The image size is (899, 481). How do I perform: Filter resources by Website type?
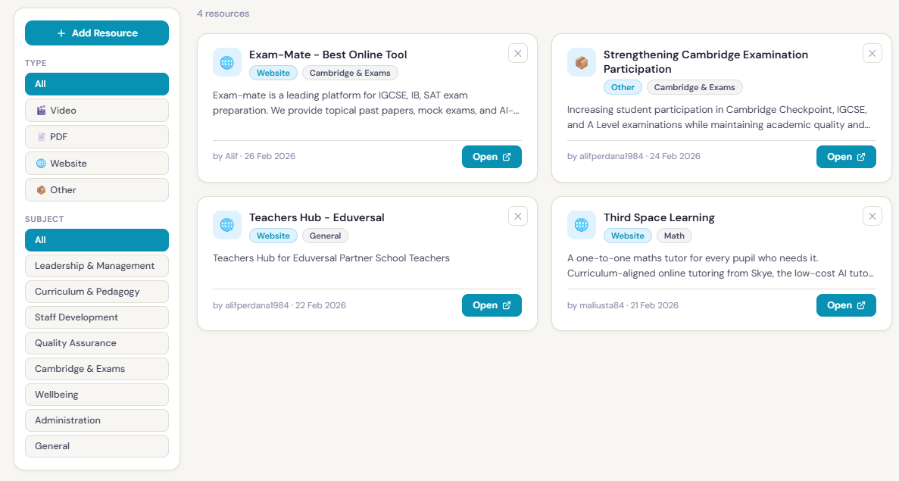click(97, 164)
